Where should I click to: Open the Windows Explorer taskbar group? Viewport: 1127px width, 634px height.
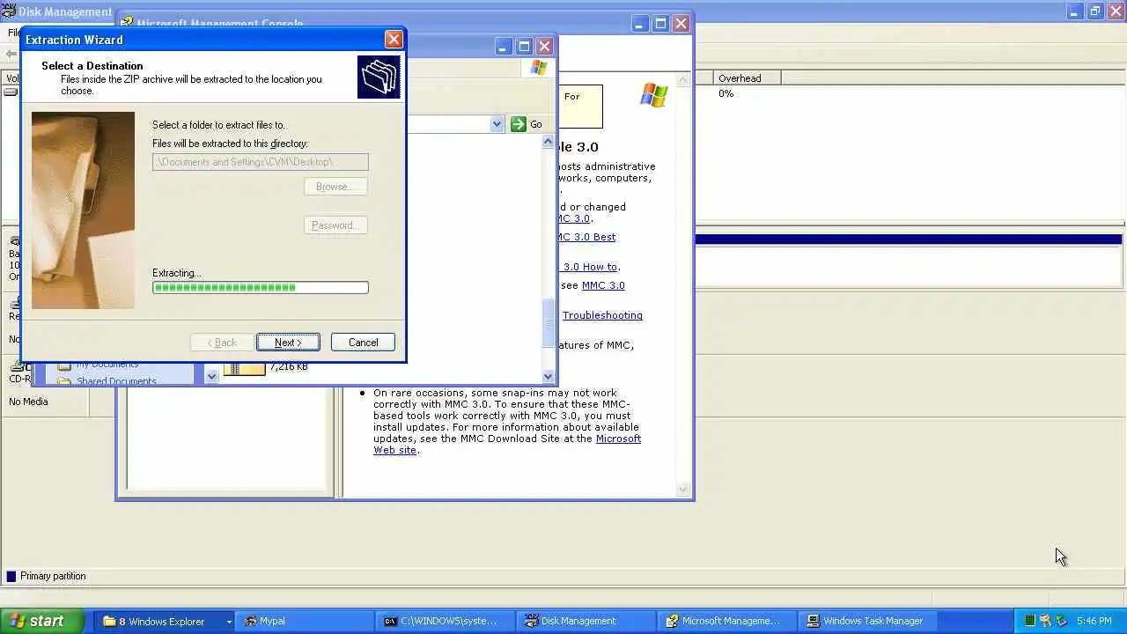pos(165,621)
